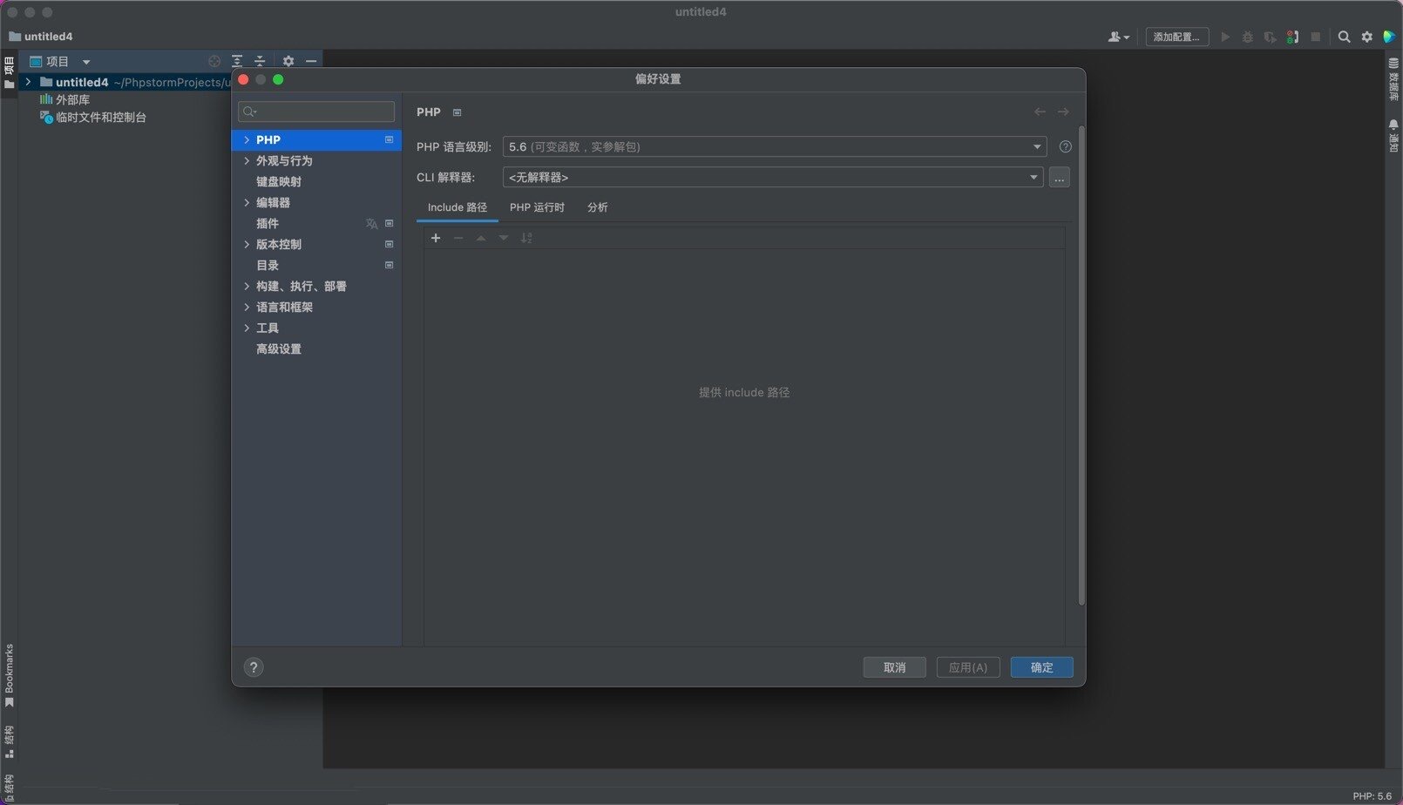Expand the 外观与行为 settings section
Screen dimensions: 1403x805
[247, 160]
